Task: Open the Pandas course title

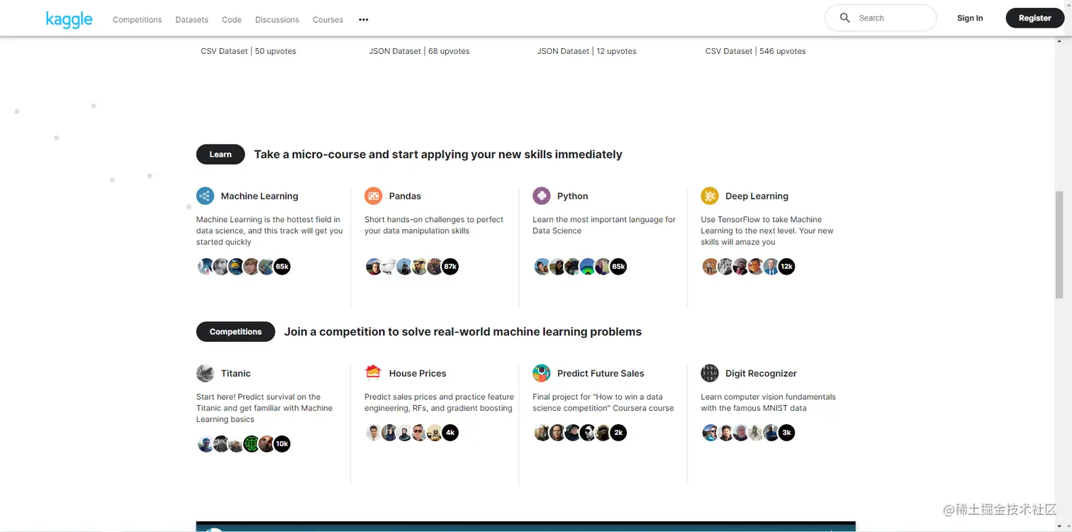Action: coord(405,196)
